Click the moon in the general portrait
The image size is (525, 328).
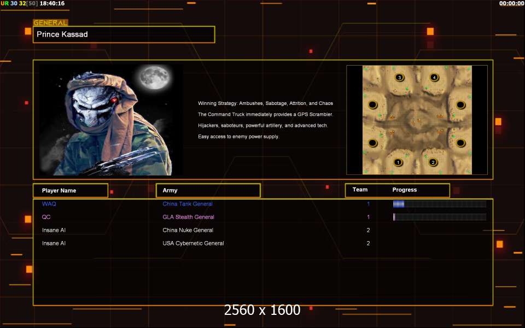pyautogui.click(x=153, y=78)
